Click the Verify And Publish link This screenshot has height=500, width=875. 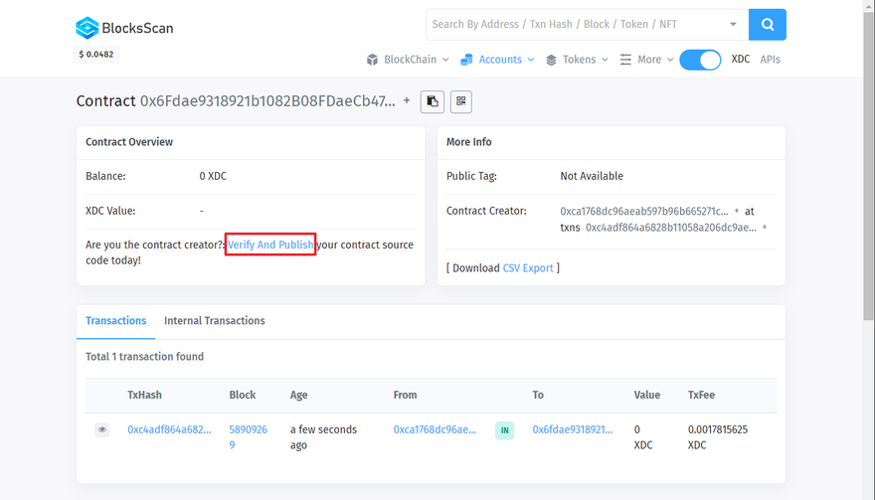point(270,245)
